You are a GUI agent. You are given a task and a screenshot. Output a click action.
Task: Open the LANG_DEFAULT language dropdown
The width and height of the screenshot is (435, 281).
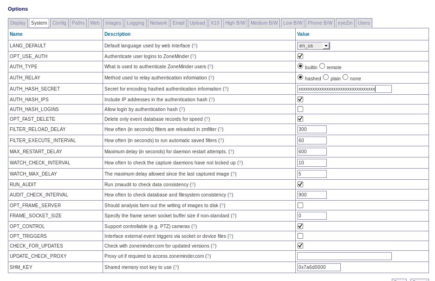[x=313, y=46]
